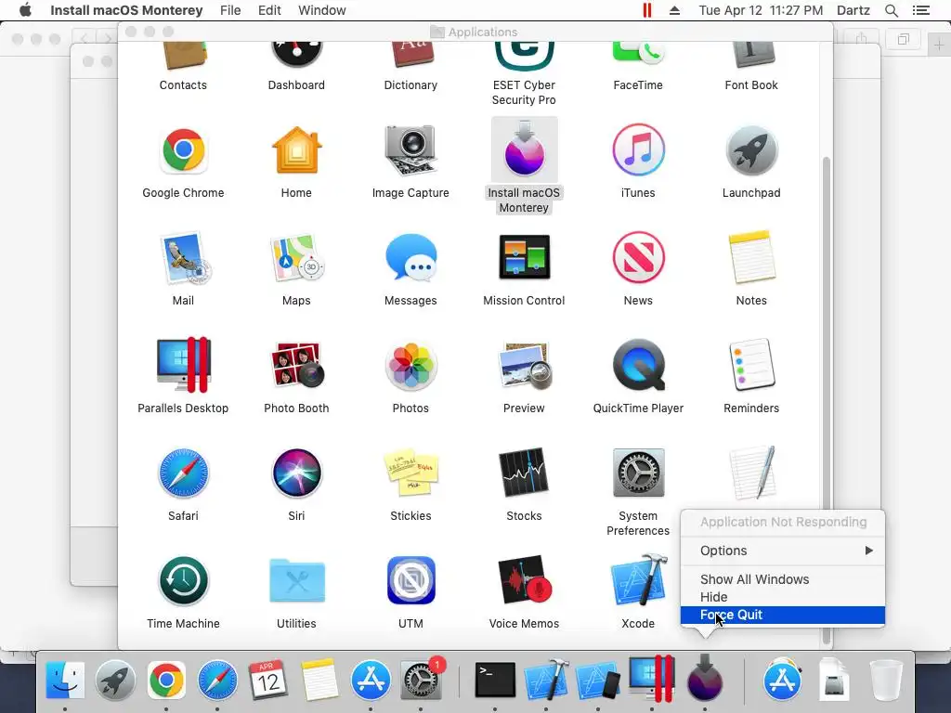The height and width of the screenshot is (713, 951).
Task: Open the QuickTime Player app icon
Action: point(638,365)
